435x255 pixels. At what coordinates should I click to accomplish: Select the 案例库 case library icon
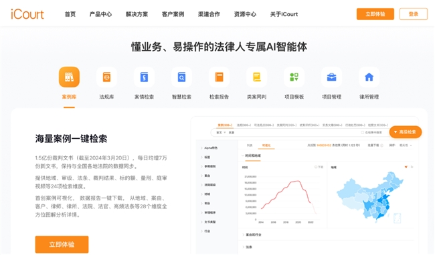(x=69, y=77)
